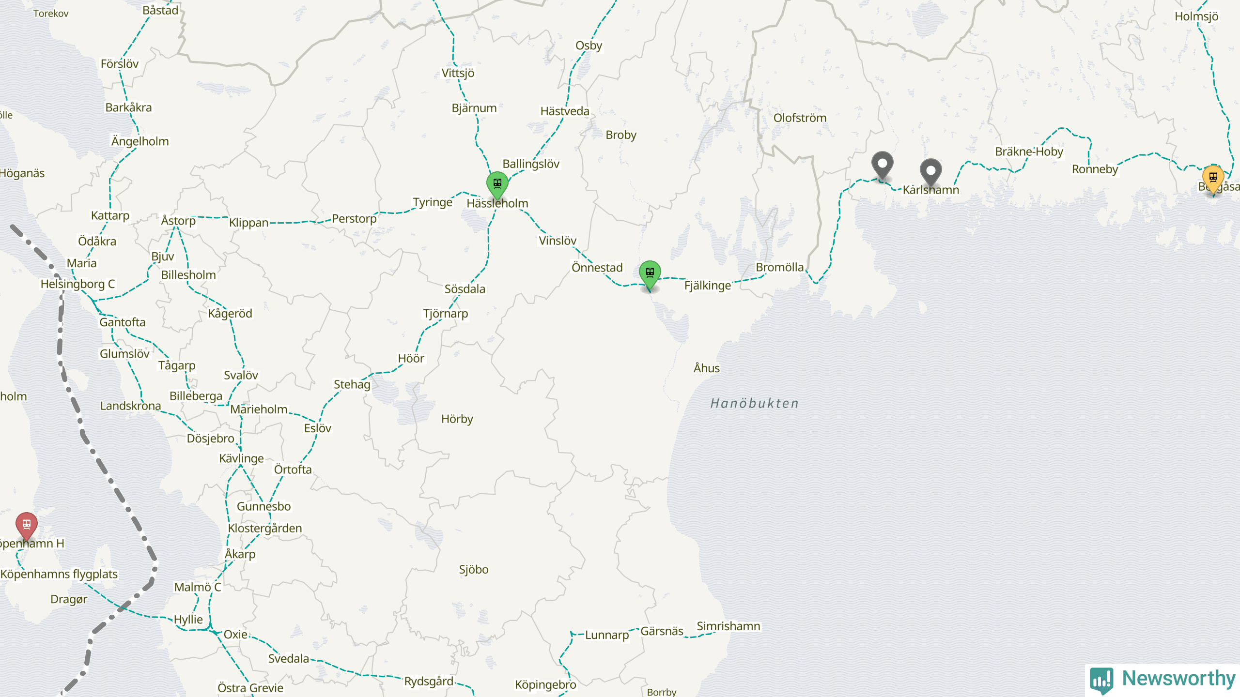This screenshot has width=1240, height=697.
Task: Click the red train marker at Köpenhamn H
Action: pyautogui.click(x=27, y=526)
